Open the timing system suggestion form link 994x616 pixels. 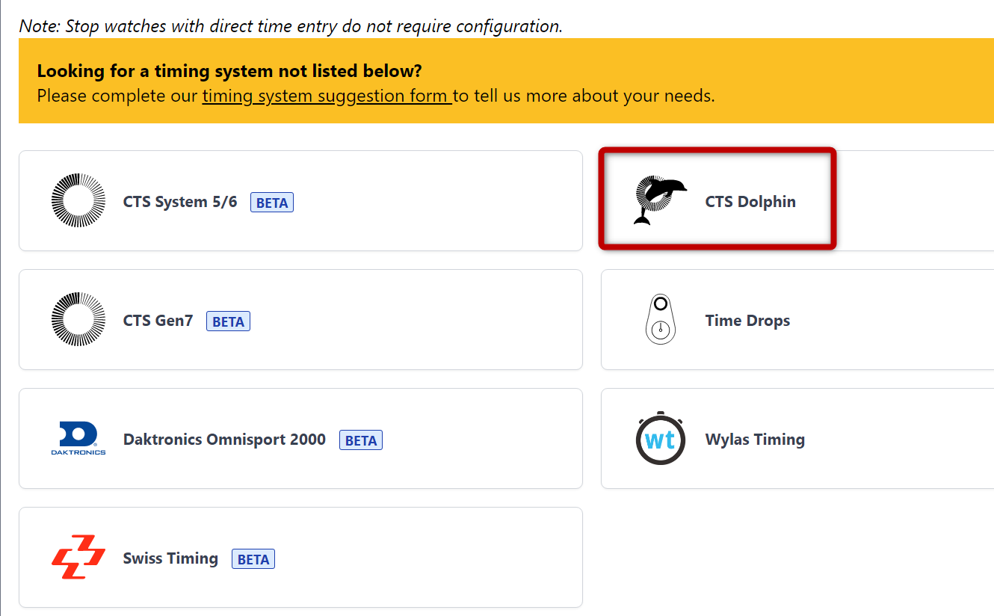[327, 96]
